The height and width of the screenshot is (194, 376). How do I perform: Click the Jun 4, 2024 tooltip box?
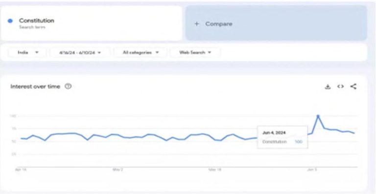pos(282,137)
